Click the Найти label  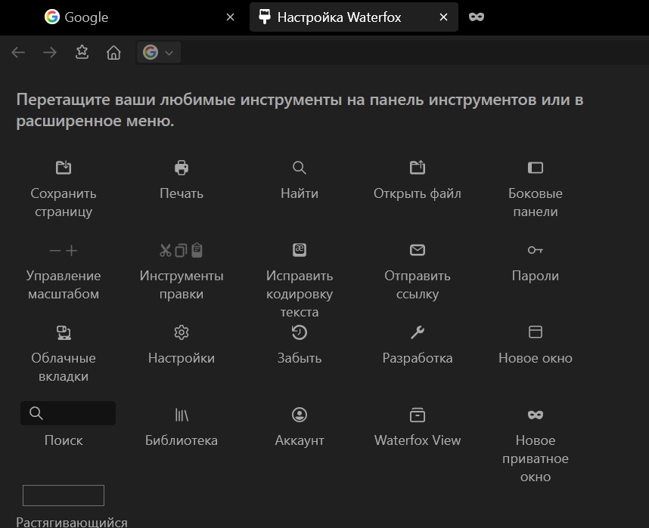[x=300, y=193]
